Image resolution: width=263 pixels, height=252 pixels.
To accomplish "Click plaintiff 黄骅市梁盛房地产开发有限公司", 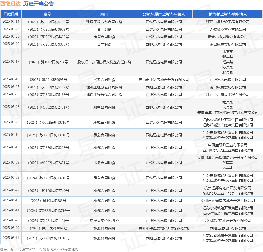I will 164,228.
